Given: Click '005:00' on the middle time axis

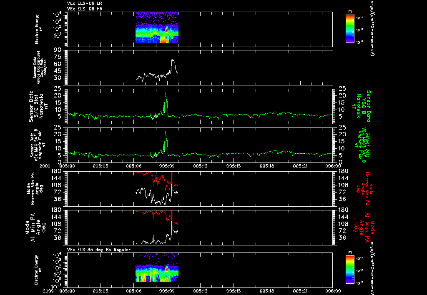Looking at the screenshot, I should [67, 166].
